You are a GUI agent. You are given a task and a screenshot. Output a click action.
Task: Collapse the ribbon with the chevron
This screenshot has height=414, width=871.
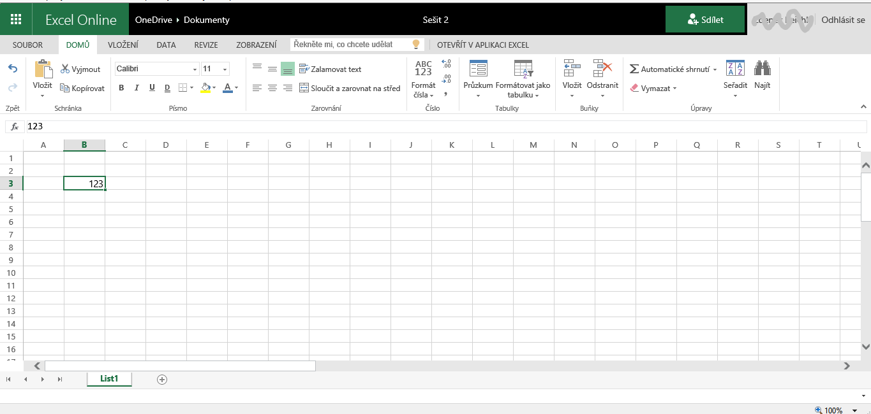(x=864, y=107)
